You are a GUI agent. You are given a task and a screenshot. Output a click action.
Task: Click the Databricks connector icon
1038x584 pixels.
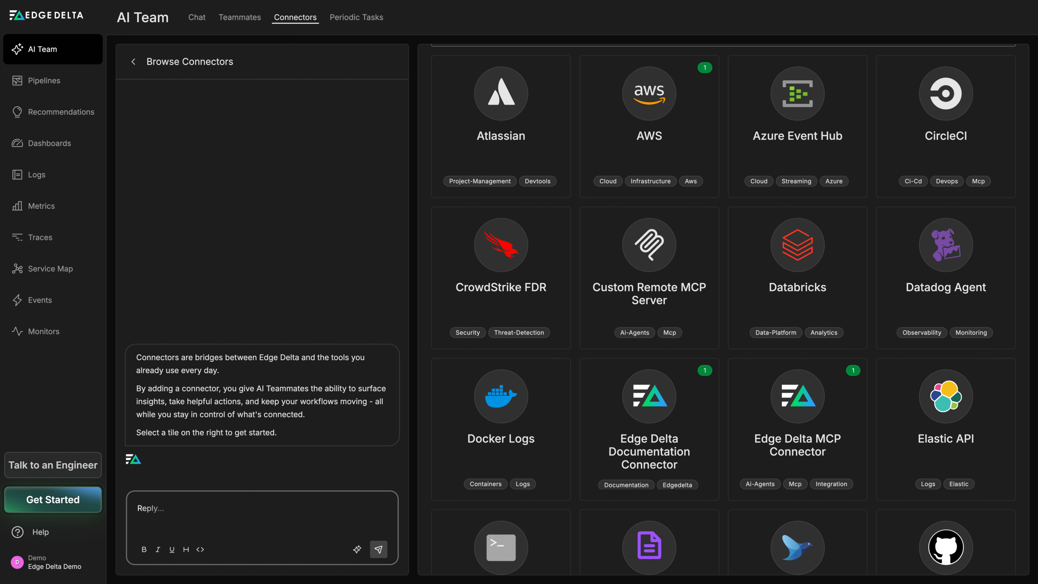(797, 245)
